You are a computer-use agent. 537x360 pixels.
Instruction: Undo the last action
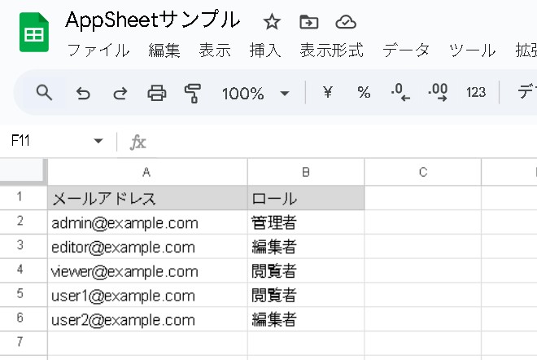[83, 93]
